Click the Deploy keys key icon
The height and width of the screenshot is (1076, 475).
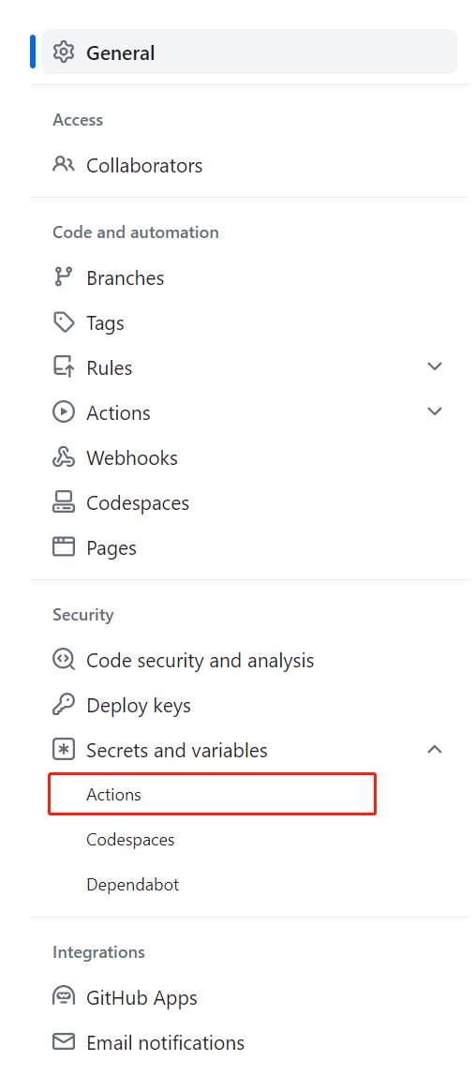[x=63, y=706]
